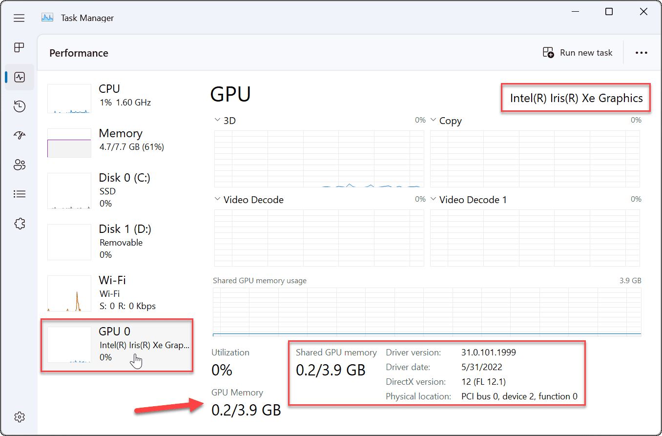Select GPU 0 in the sidebar

[x=117, y=343]
